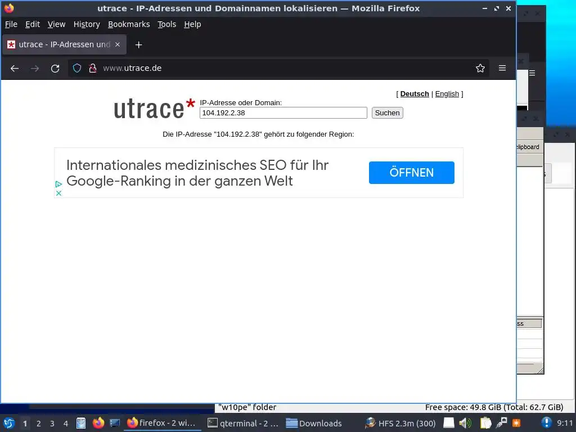Launch the file manager from the panel quick launch
This screenshot has height=432, width=576.
coord(81,423)
